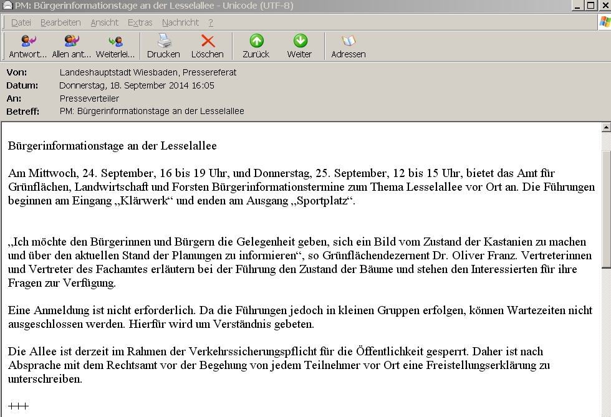The width and height of the screenshot is (611, 417).
Task: Click the date 'Donnerstag, 18. September 2014 16:05'
Action: coord(137,85)
